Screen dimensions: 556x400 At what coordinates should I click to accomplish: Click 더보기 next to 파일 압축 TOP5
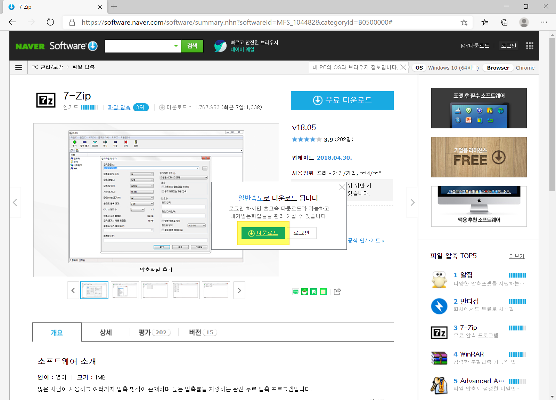[x=516, y=256]
